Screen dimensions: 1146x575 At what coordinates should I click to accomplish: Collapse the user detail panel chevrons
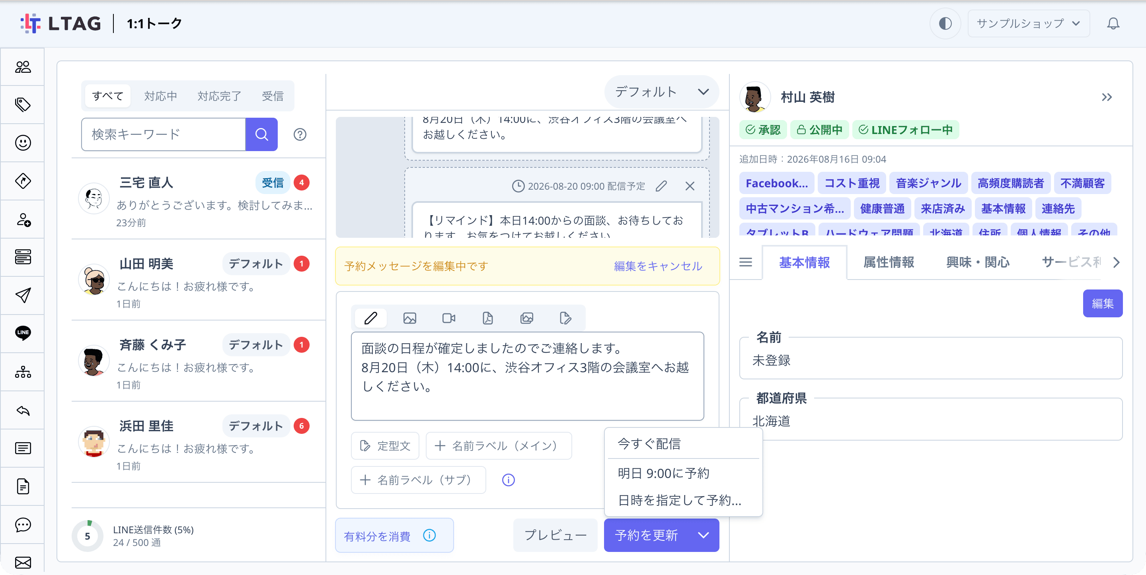click(x=1106, y=97)
